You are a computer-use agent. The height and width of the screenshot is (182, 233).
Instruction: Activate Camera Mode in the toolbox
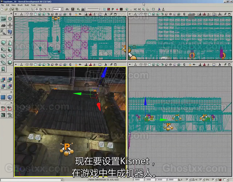(x=3, y=19)
